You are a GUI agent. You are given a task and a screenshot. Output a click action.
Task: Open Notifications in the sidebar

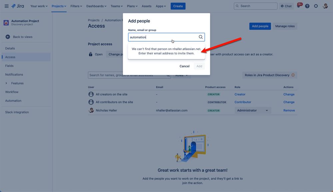pos(14,74)
